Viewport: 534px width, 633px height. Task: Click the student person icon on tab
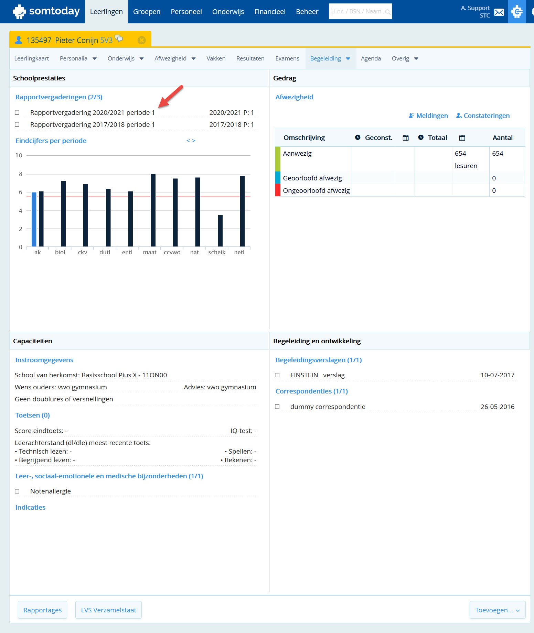point(19,40)
